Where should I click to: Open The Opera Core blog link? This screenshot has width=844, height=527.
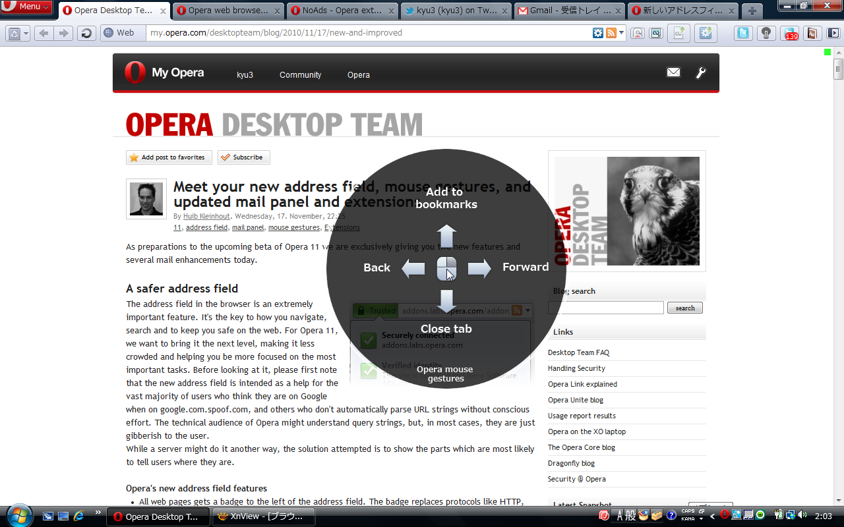tap(582, 447)
